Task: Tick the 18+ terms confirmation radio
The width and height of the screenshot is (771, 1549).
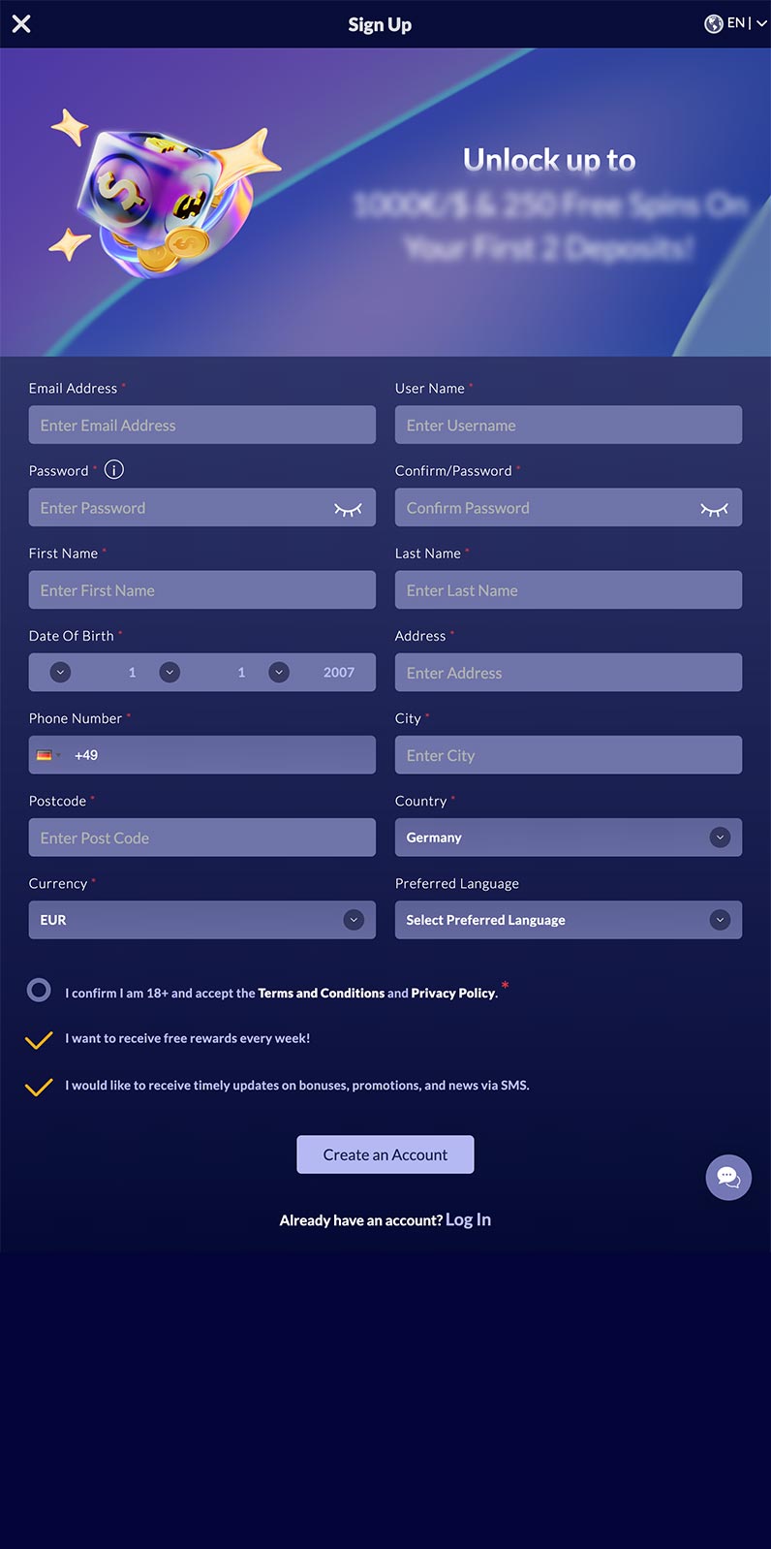Action: [x=39, y=990]
